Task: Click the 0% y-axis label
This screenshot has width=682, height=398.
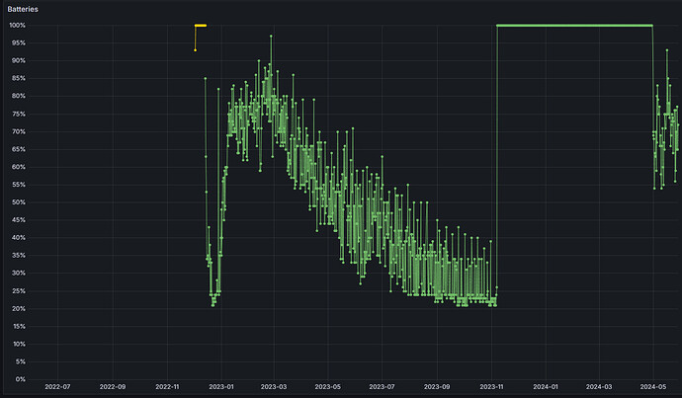Action: (x=21, y=379)
